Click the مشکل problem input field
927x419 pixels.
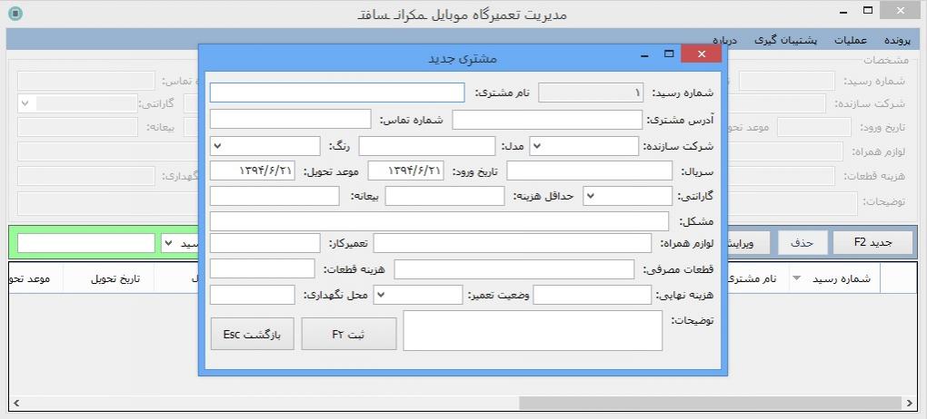click(439, 221)
